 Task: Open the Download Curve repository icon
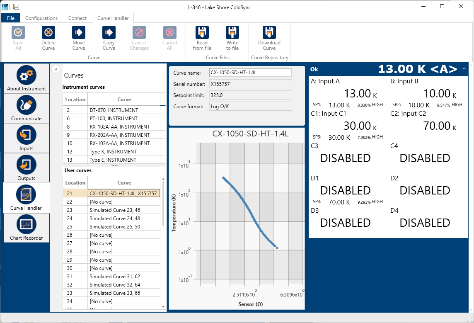pyautogui.click(x=269, y=38)
